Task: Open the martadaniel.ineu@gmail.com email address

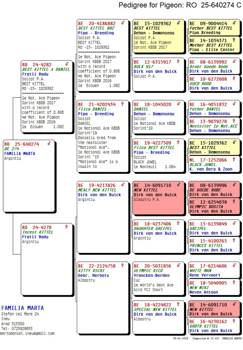Action: point(27,333)
